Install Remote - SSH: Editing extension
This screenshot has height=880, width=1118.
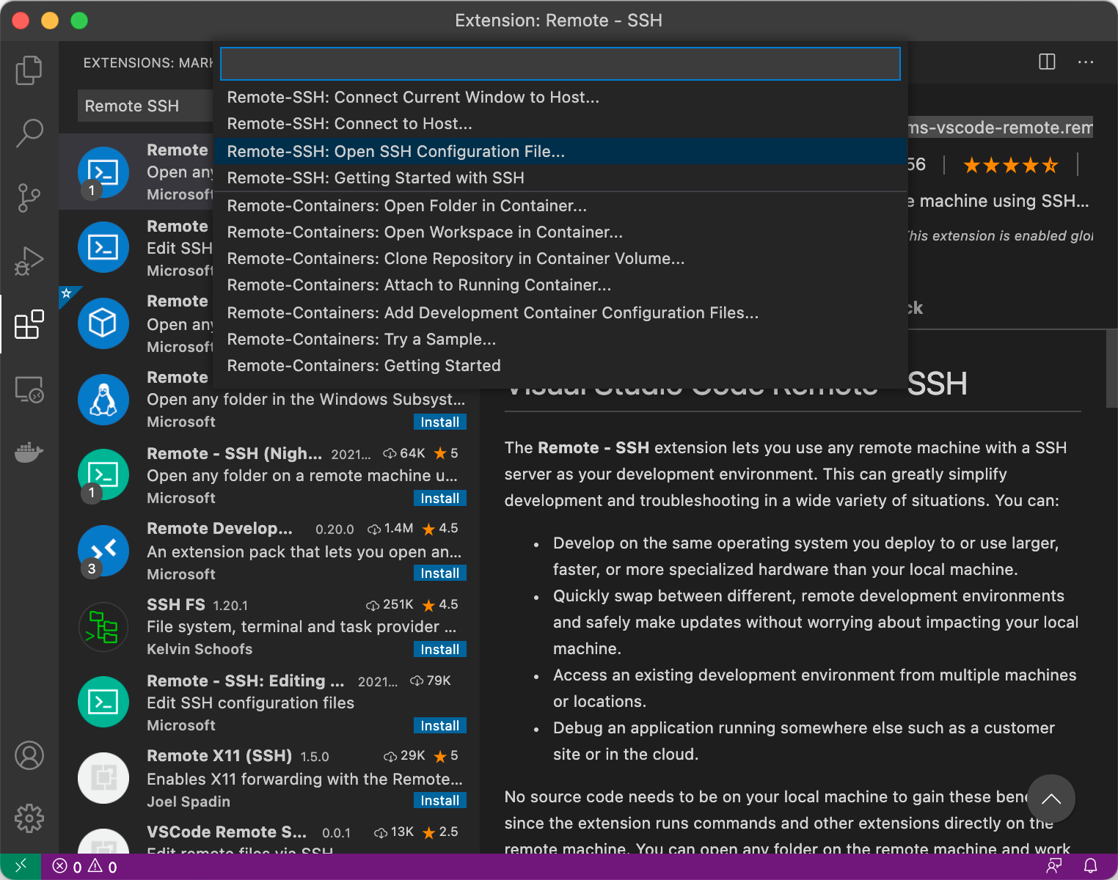(439, 726)
